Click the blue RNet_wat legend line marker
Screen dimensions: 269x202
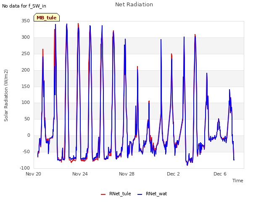pos(140,194)
